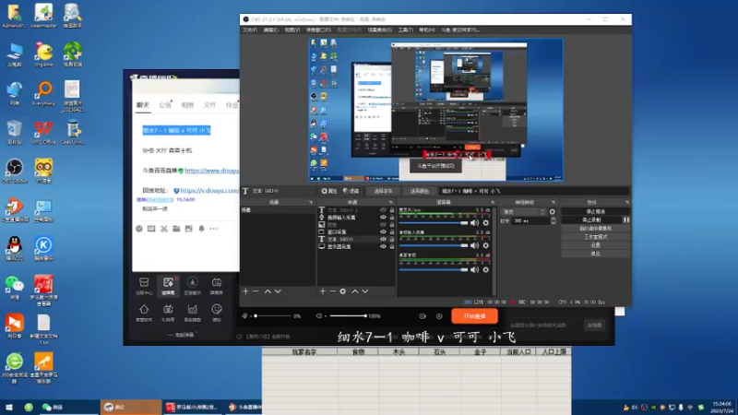The image size is (738, 415).
Task: Adjust desktop audio volume slider
Action: pos(434,269)
